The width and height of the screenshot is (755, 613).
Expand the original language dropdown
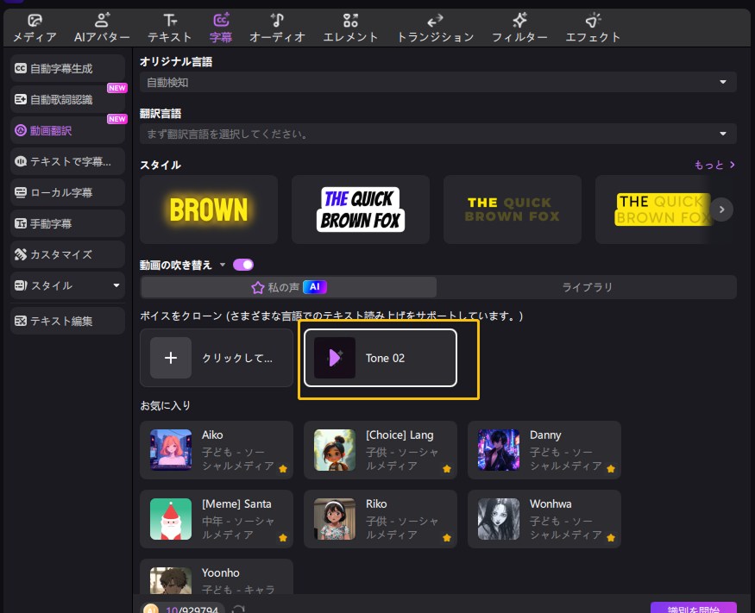tap(723, 83)
